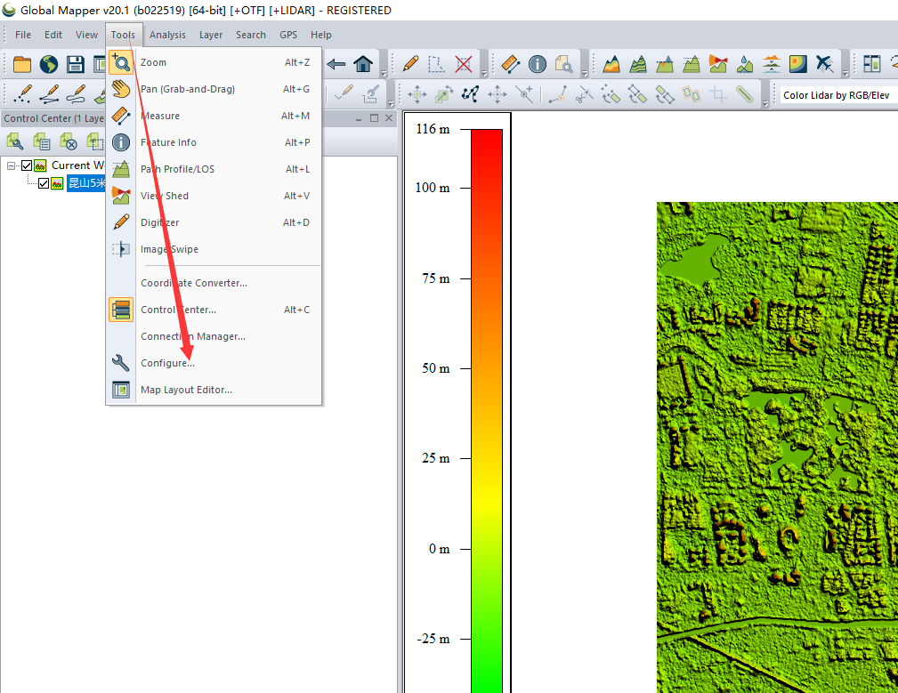The image size is (898, 693).
Task: Choose View Shed from Tools menu
Action: 214,196
